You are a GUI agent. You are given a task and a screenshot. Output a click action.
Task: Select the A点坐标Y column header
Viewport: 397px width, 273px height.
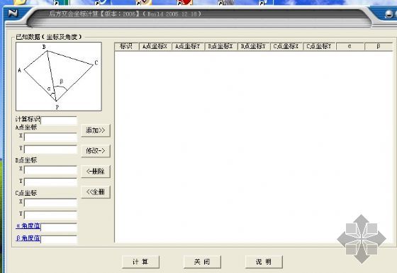188,46
